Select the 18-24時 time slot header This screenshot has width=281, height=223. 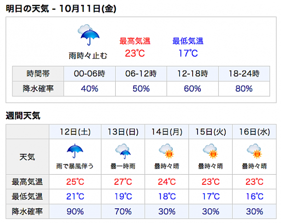[x=244, y=74]
